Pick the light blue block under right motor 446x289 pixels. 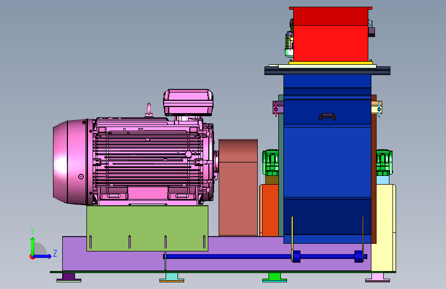383,180
